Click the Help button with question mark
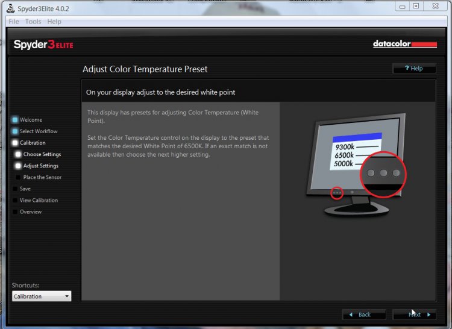The width and height of the screenshot is (452, 329). pos(414,68)
